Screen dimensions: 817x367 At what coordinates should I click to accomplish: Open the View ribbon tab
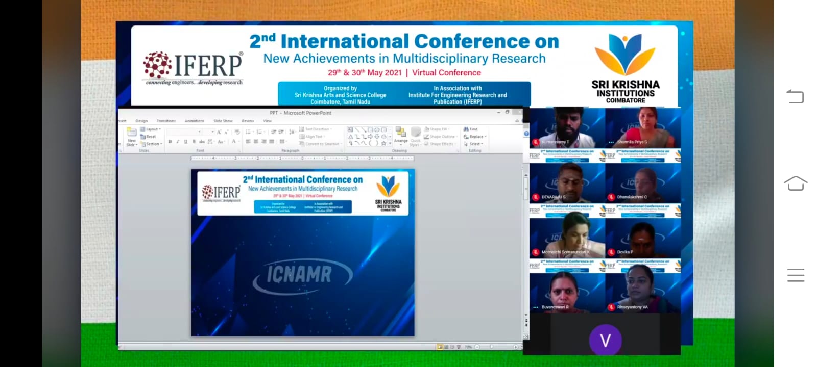pyautogui.click(x=267, y=121)
